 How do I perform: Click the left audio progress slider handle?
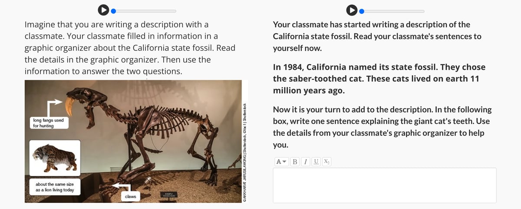click(114, 11)
